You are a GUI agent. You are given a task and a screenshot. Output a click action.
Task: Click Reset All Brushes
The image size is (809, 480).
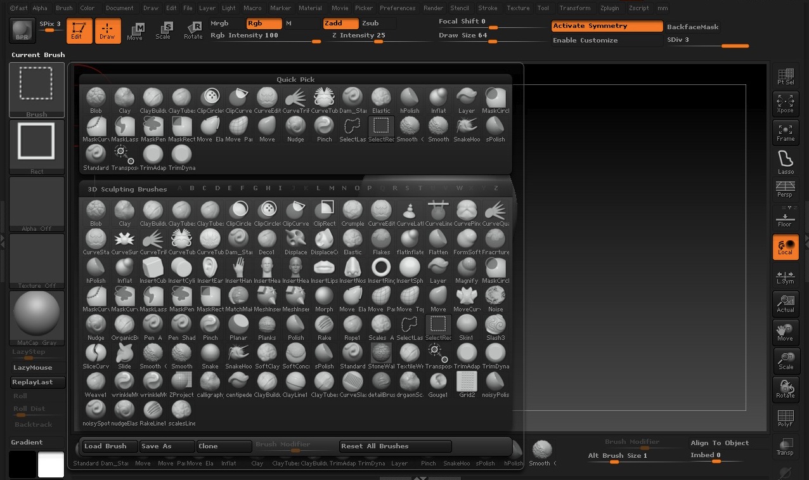click(x=396, y=446)
